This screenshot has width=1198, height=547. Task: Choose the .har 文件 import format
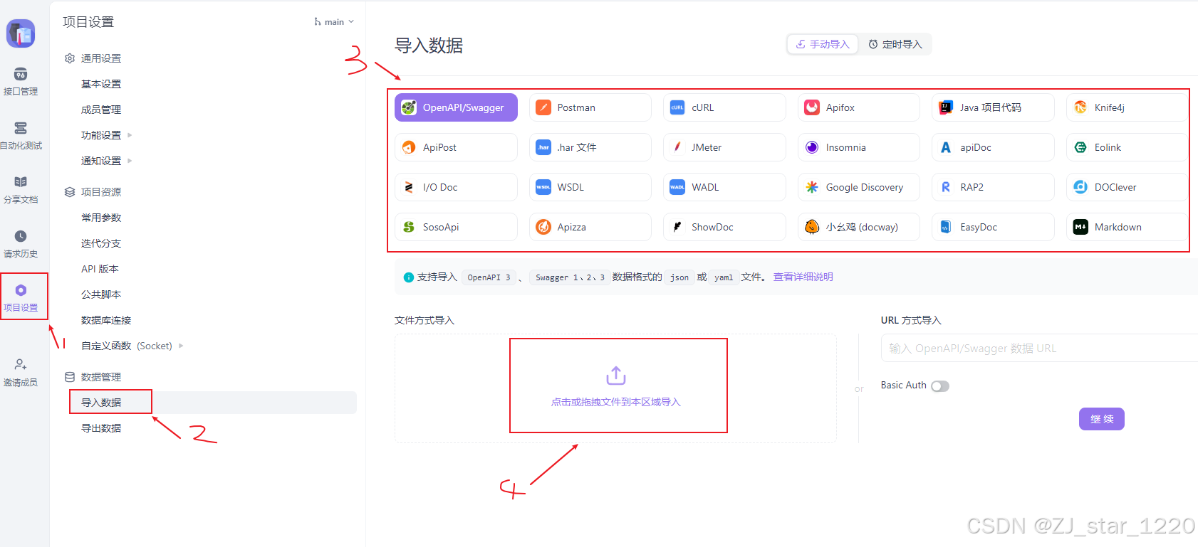tap(590, 147)
